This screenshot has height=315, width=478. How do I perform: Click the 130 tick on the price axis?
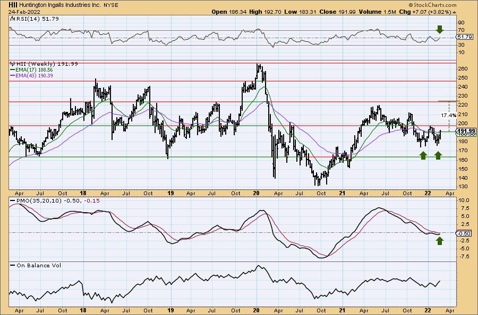coord(463,186)
